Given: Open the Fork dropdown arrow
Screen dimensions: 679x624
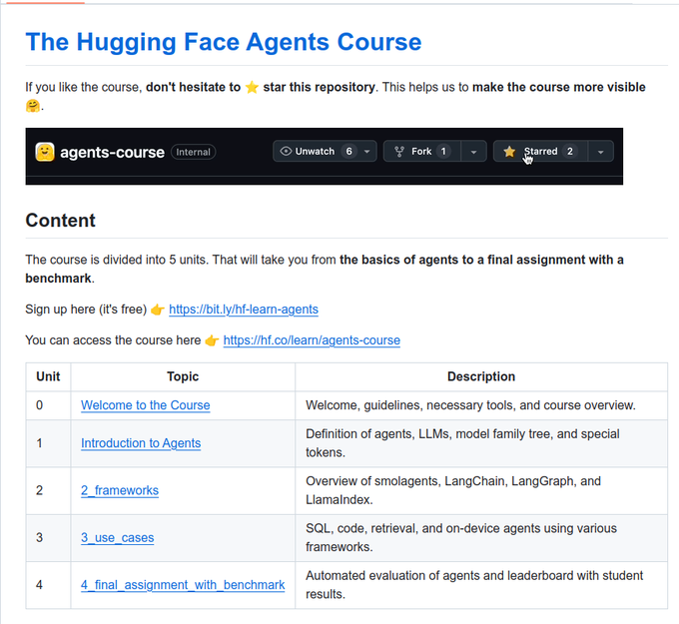Looking at the screenshot, I should [x=473, y=152].
